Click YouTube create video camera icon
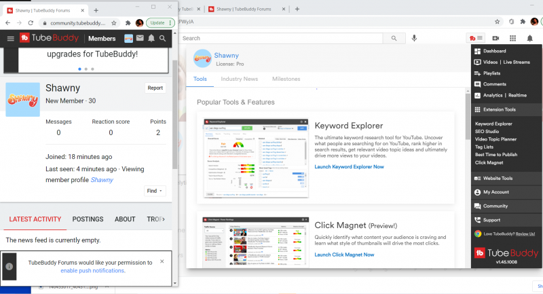This screenshot has width=543, height=294. coord(495,38)
